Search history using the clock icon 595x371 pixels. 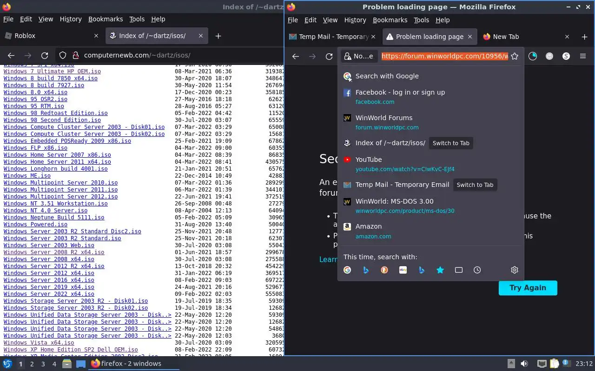coord(477,270)
